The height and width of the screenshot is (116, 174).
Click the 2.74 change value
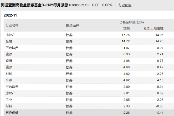(x=160, y=54)
